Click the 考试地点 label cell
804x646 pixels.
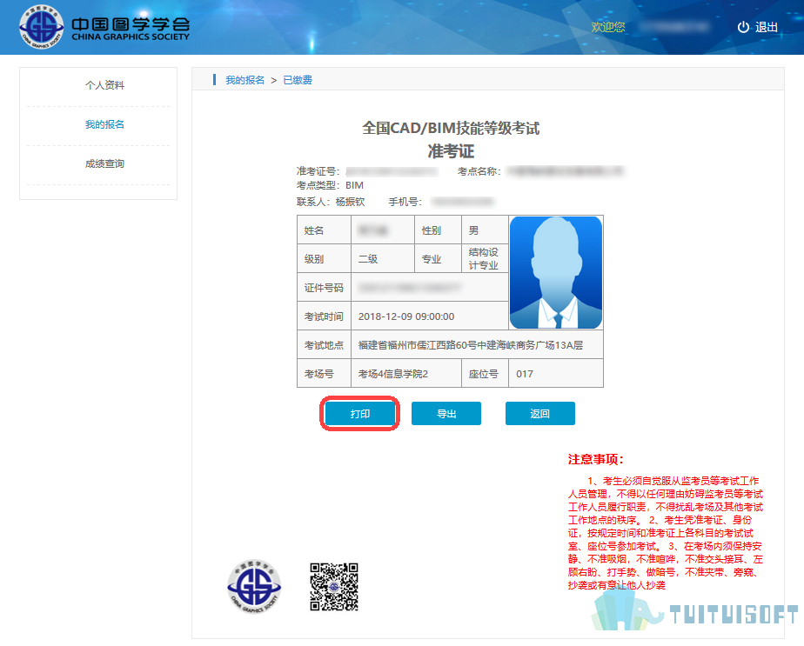tap(324, 345)
